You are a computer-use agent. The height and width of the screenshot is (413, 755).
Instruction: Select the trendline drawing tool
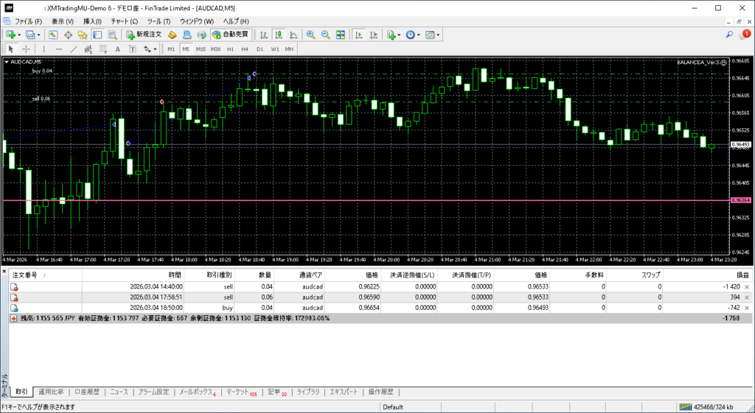(x=74, y=49)
